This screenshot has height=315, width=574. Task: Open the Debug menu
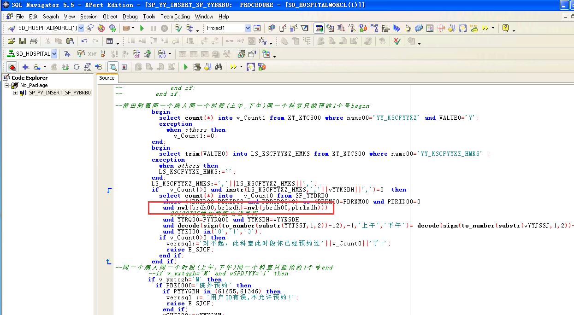130,16
